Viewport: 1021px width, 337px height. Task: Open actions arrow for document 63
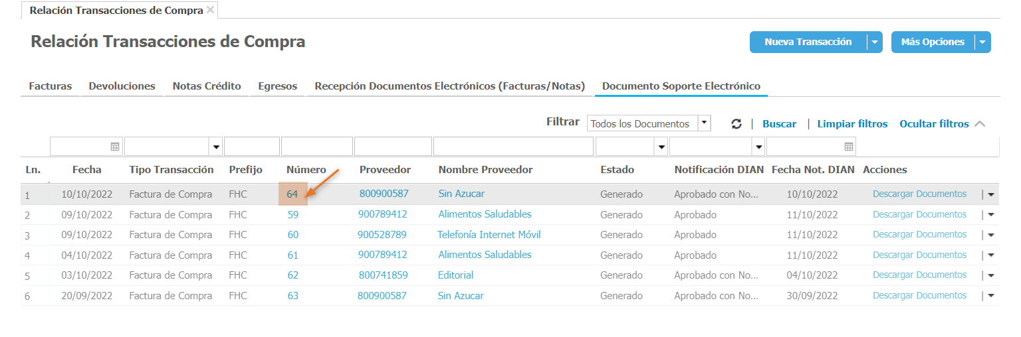[x=991, y=296]
